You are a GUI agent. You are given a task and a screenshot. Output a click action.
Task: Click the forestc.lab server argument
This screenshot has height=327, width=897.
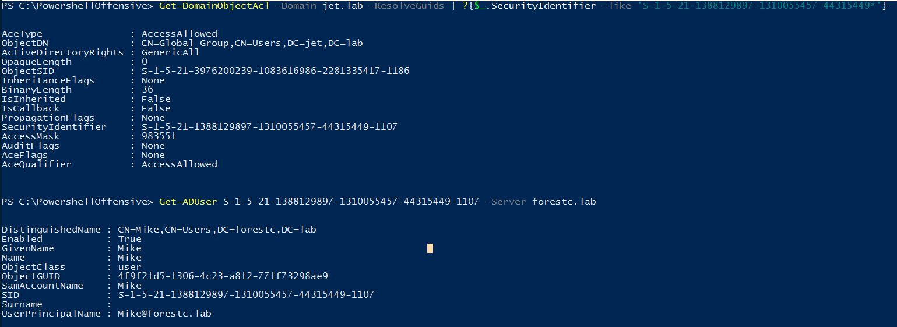point(564,202)
